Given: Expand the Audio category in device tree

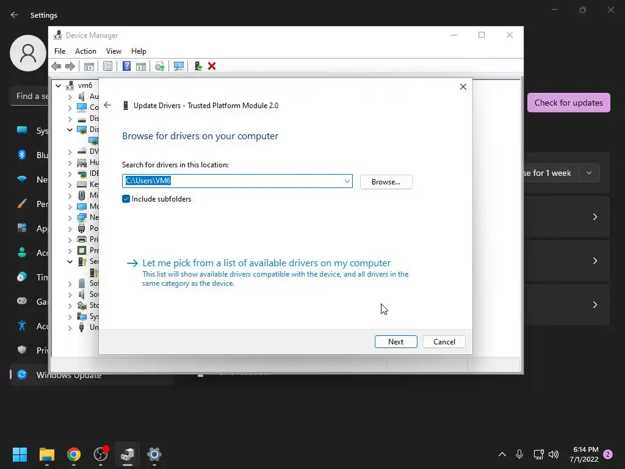Looking at the screenshot, I should (x=70, y=96).
